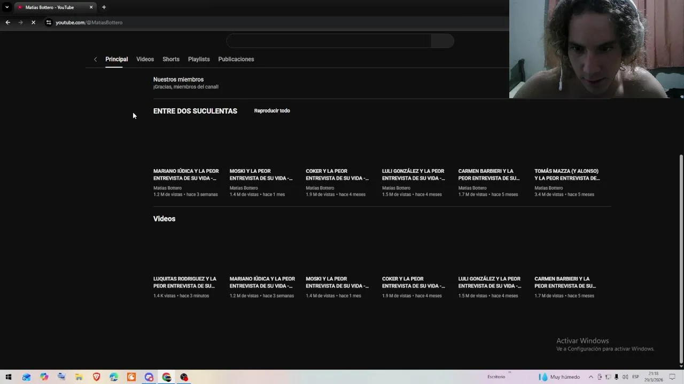Screen dimensions: 684x384
Task: Open Windows notification center
Action: [x=672, y=377]
